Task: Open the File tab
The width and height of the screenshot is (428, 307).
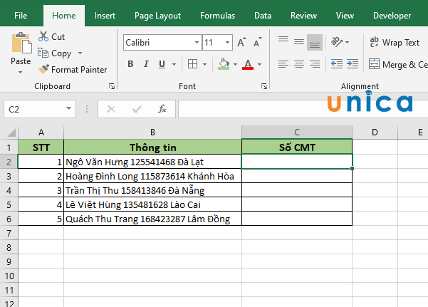Action: pyautogui.click(x=21, y=16)
